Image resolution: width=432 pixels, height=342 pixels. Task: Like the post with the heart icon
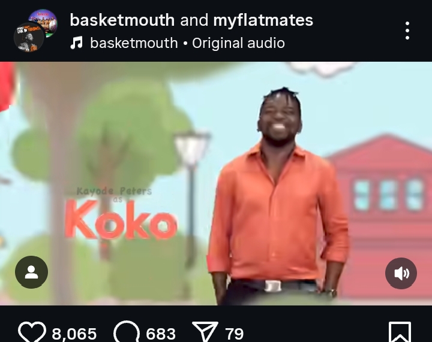32,332
